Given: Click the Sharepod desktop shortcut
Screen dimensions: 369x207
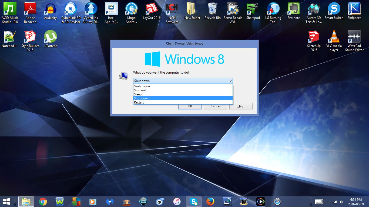Looking at the screenshot, I should click(253, 11).
